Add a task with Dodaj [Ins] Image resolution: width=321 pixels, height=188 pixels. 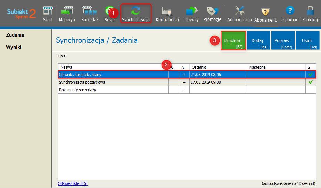(258, 40)
